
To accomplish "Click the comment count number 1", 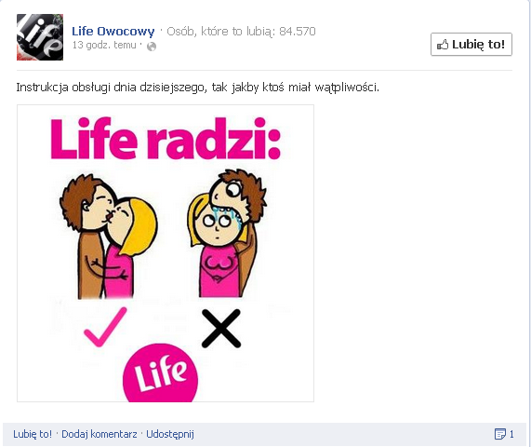I will point(511,434).
